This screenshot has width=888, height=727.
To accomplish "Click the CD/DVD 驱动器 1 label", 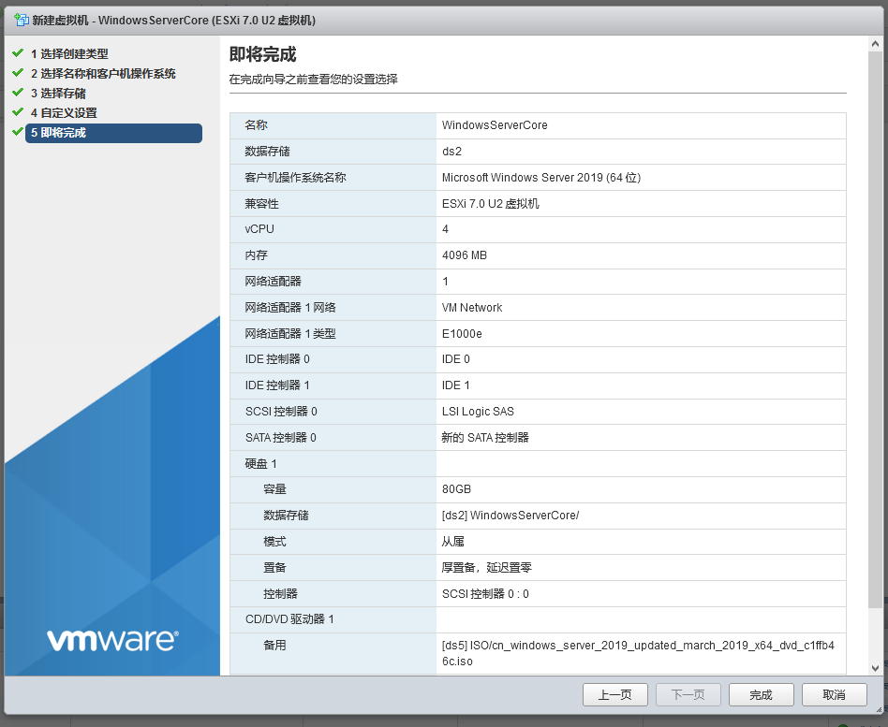I will point(289,619).
